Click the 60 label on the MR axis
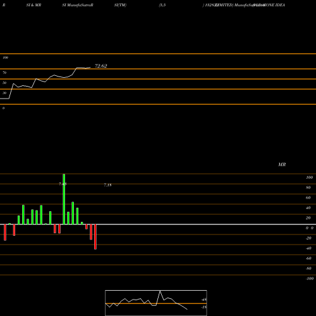 click(x=308, y=198)
